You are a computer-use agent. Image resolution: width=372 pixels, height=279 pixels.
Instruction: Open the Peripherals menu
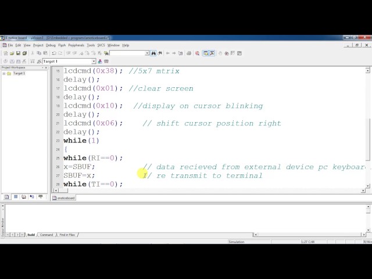76,45
